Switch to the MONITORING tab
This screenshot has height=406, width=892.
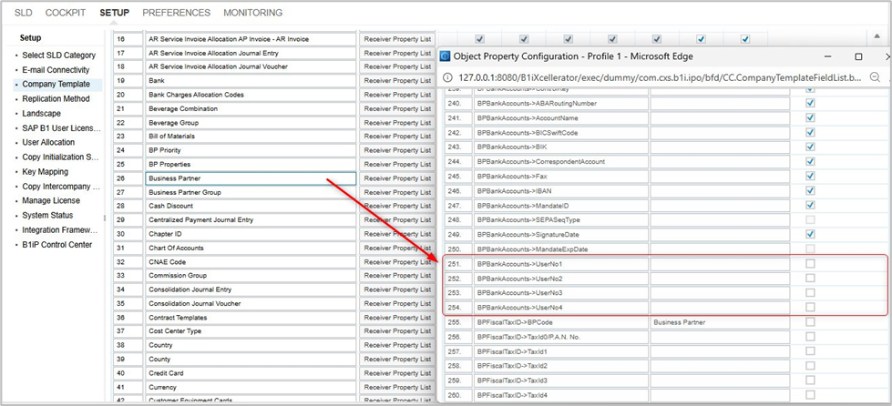click(x=252, y=13)
